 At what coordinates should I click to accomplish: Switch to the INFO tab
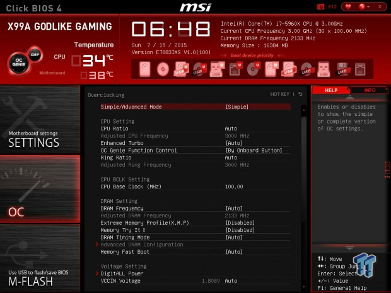click(x=370, y=90)
